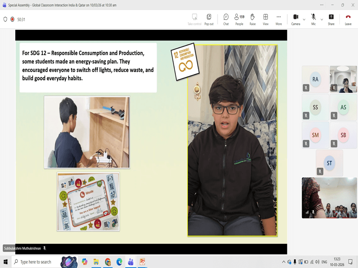Show hidden system tray icons
The width and height of the screenshot is (358, 268).
(x=283, y=262)
